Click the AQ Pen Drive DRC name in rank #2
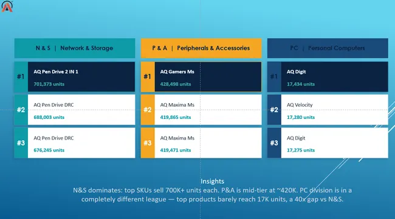This screenshot has height=219, width=395. point(53,105)
